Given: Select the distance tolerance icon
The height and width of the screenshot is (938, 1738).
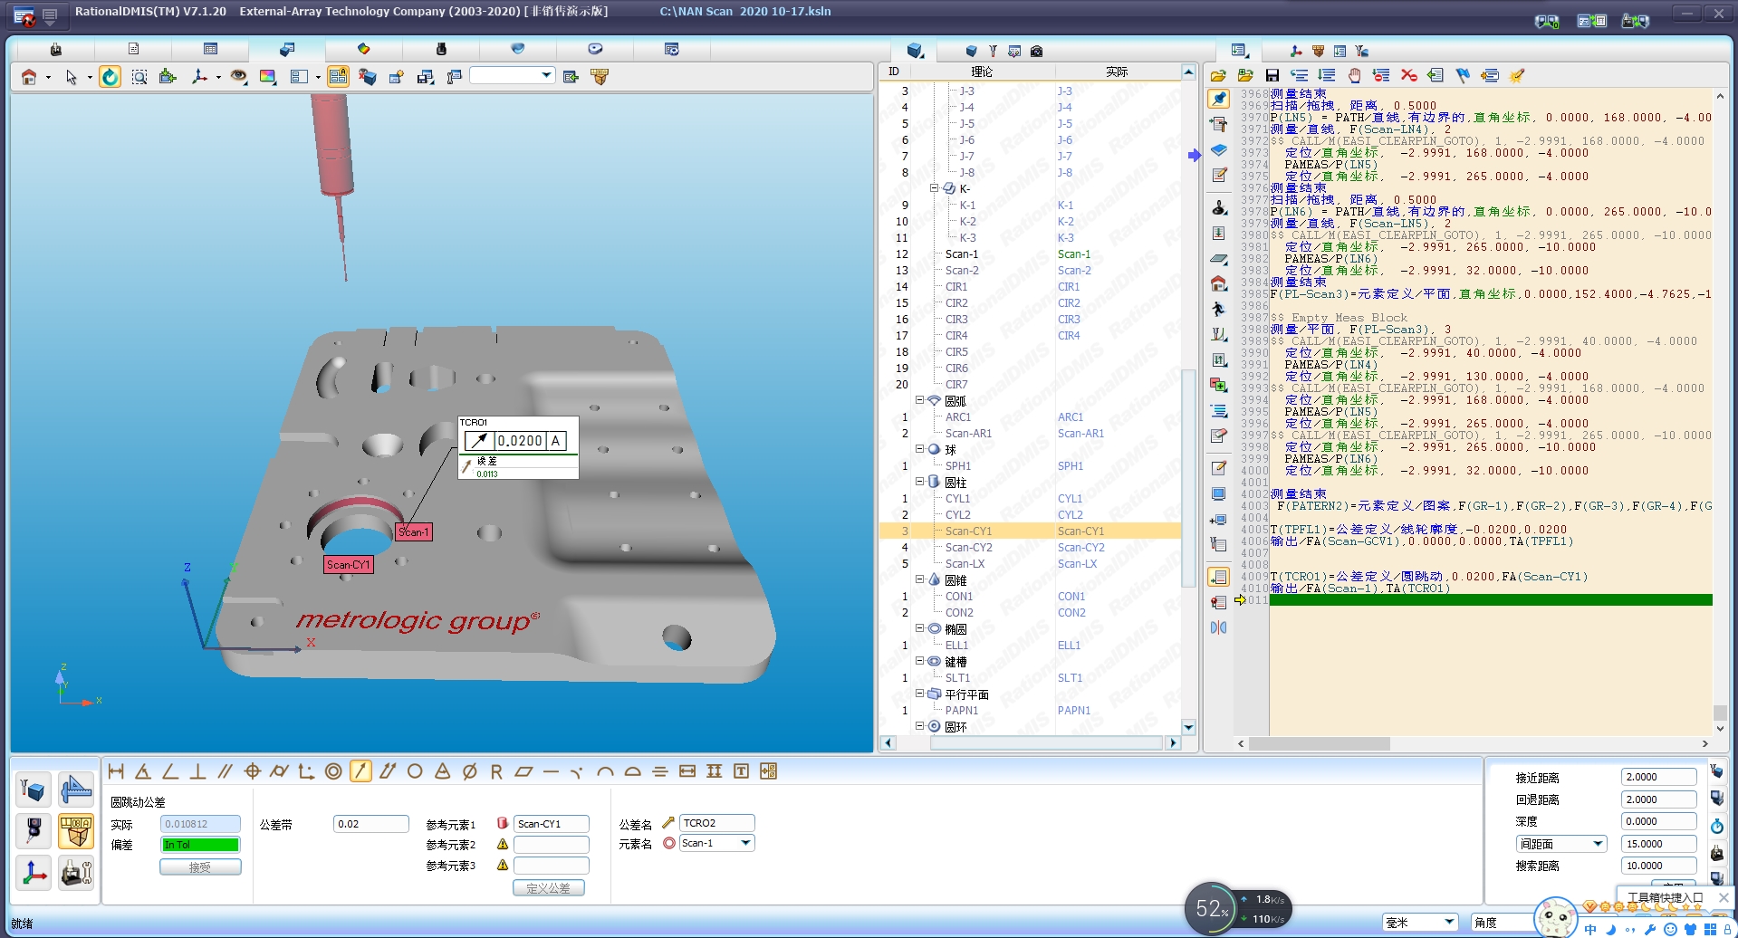Looking at the screenshot, I should tap(116, 771).
